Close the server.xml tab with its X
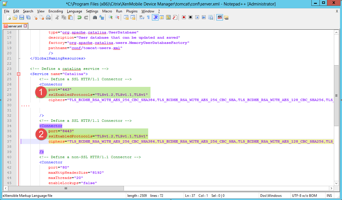Screen dimensions: 342x200 [x=25, y=26]
